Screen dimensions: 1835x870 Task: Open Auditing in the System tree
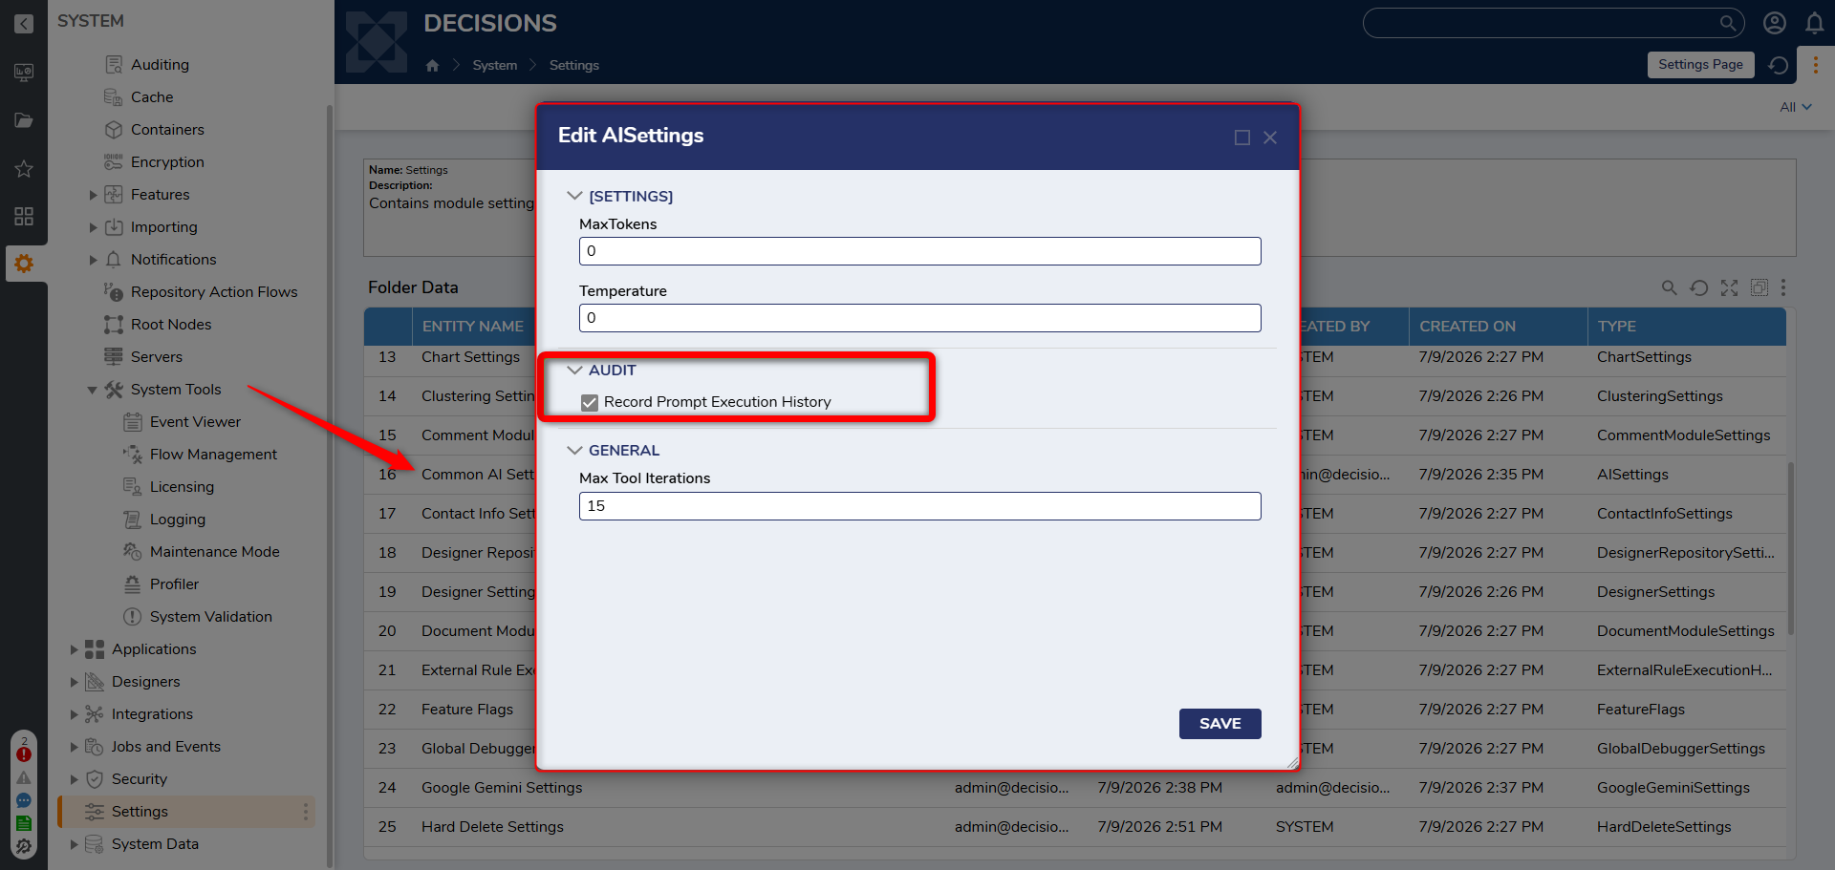point(160,65)
